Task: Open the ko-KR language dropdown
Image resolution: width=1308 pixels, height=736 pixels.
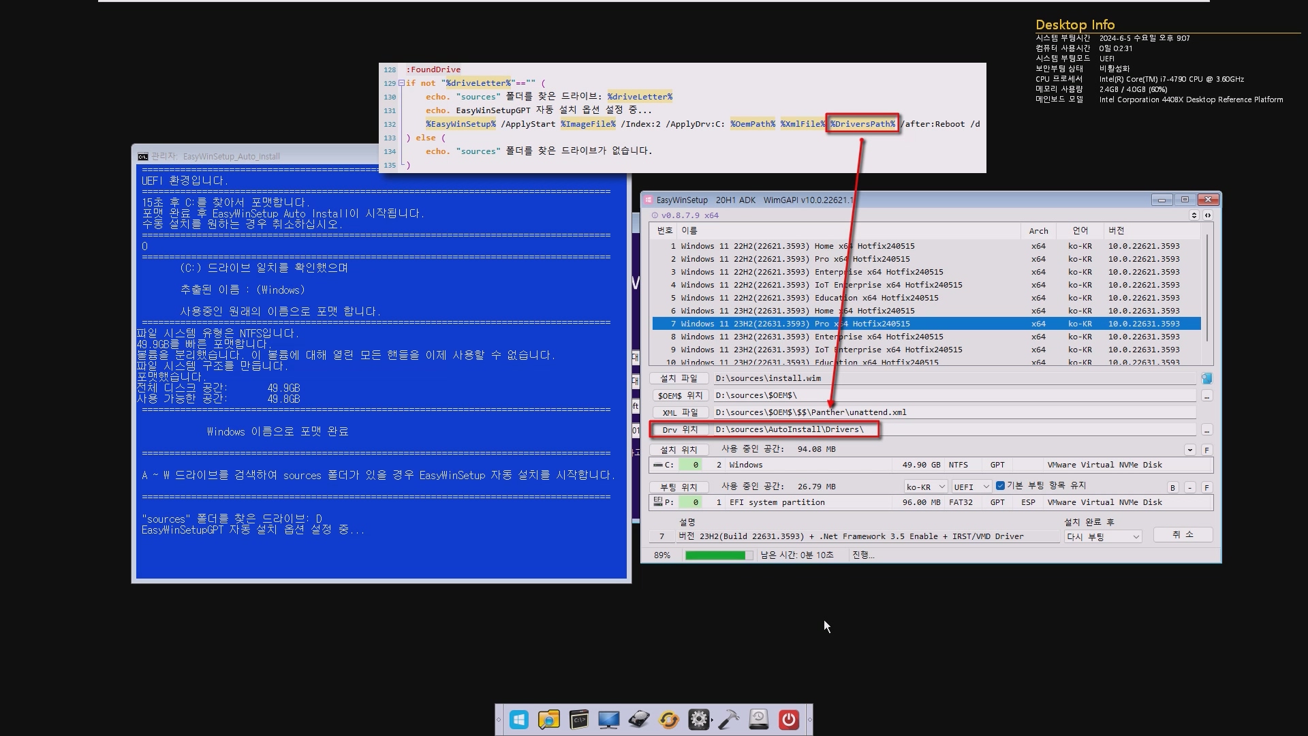Action: click(925, 487)
